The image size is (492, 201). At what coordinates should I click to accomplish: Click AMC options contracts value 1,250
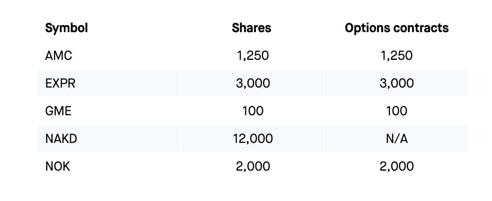396,56
